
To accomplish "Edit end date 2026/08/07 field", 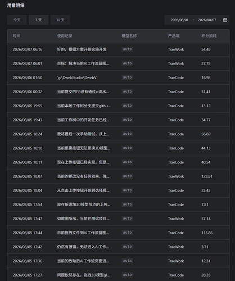I will pos(207,20).
